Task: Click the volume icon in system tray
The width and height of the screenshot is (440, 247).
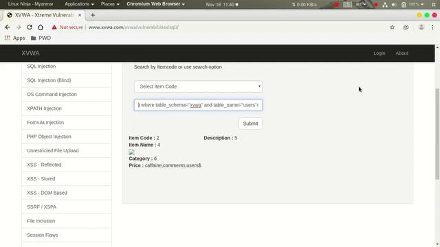Action: 394,5
